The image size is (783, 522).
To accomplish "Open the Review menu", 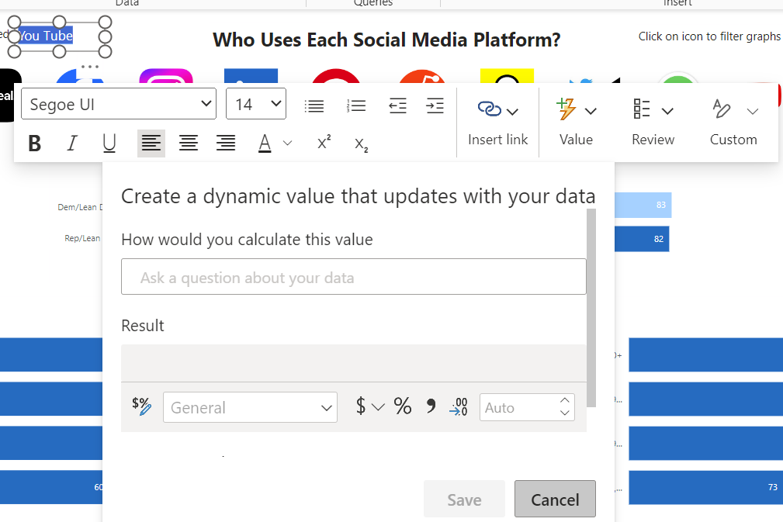I will pos(653,122).
